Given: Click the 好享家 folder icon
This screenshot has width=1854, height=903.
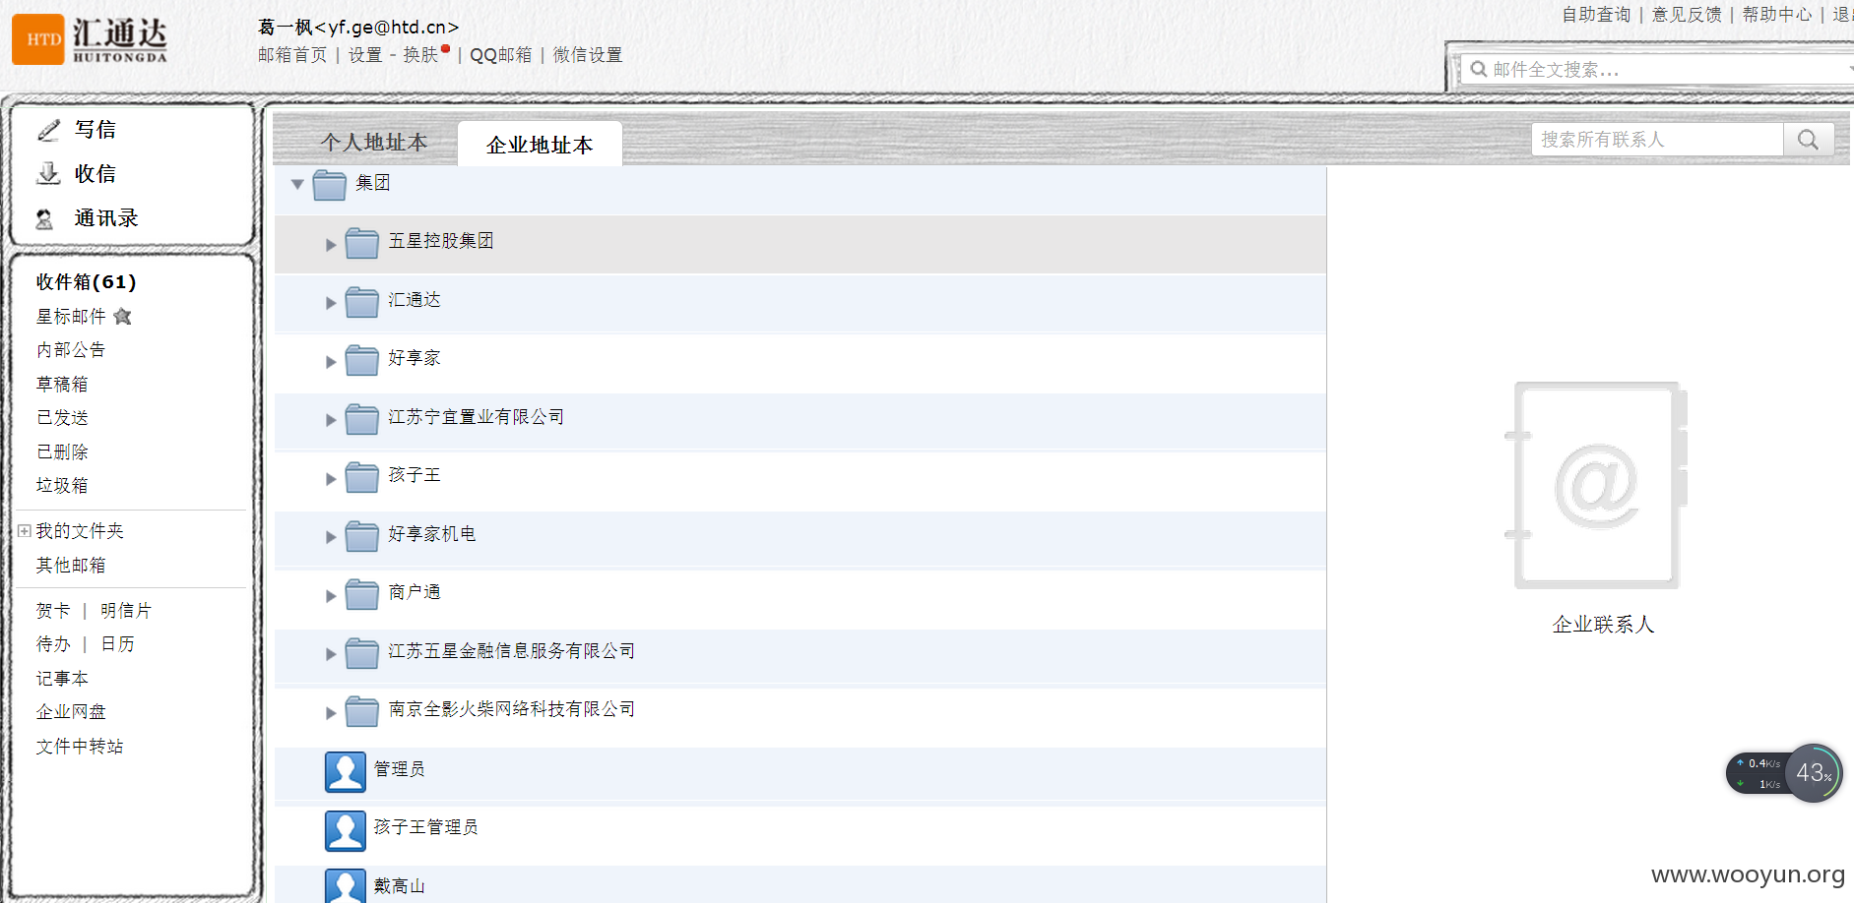Looking at the screenshot, I should (362, 360).
